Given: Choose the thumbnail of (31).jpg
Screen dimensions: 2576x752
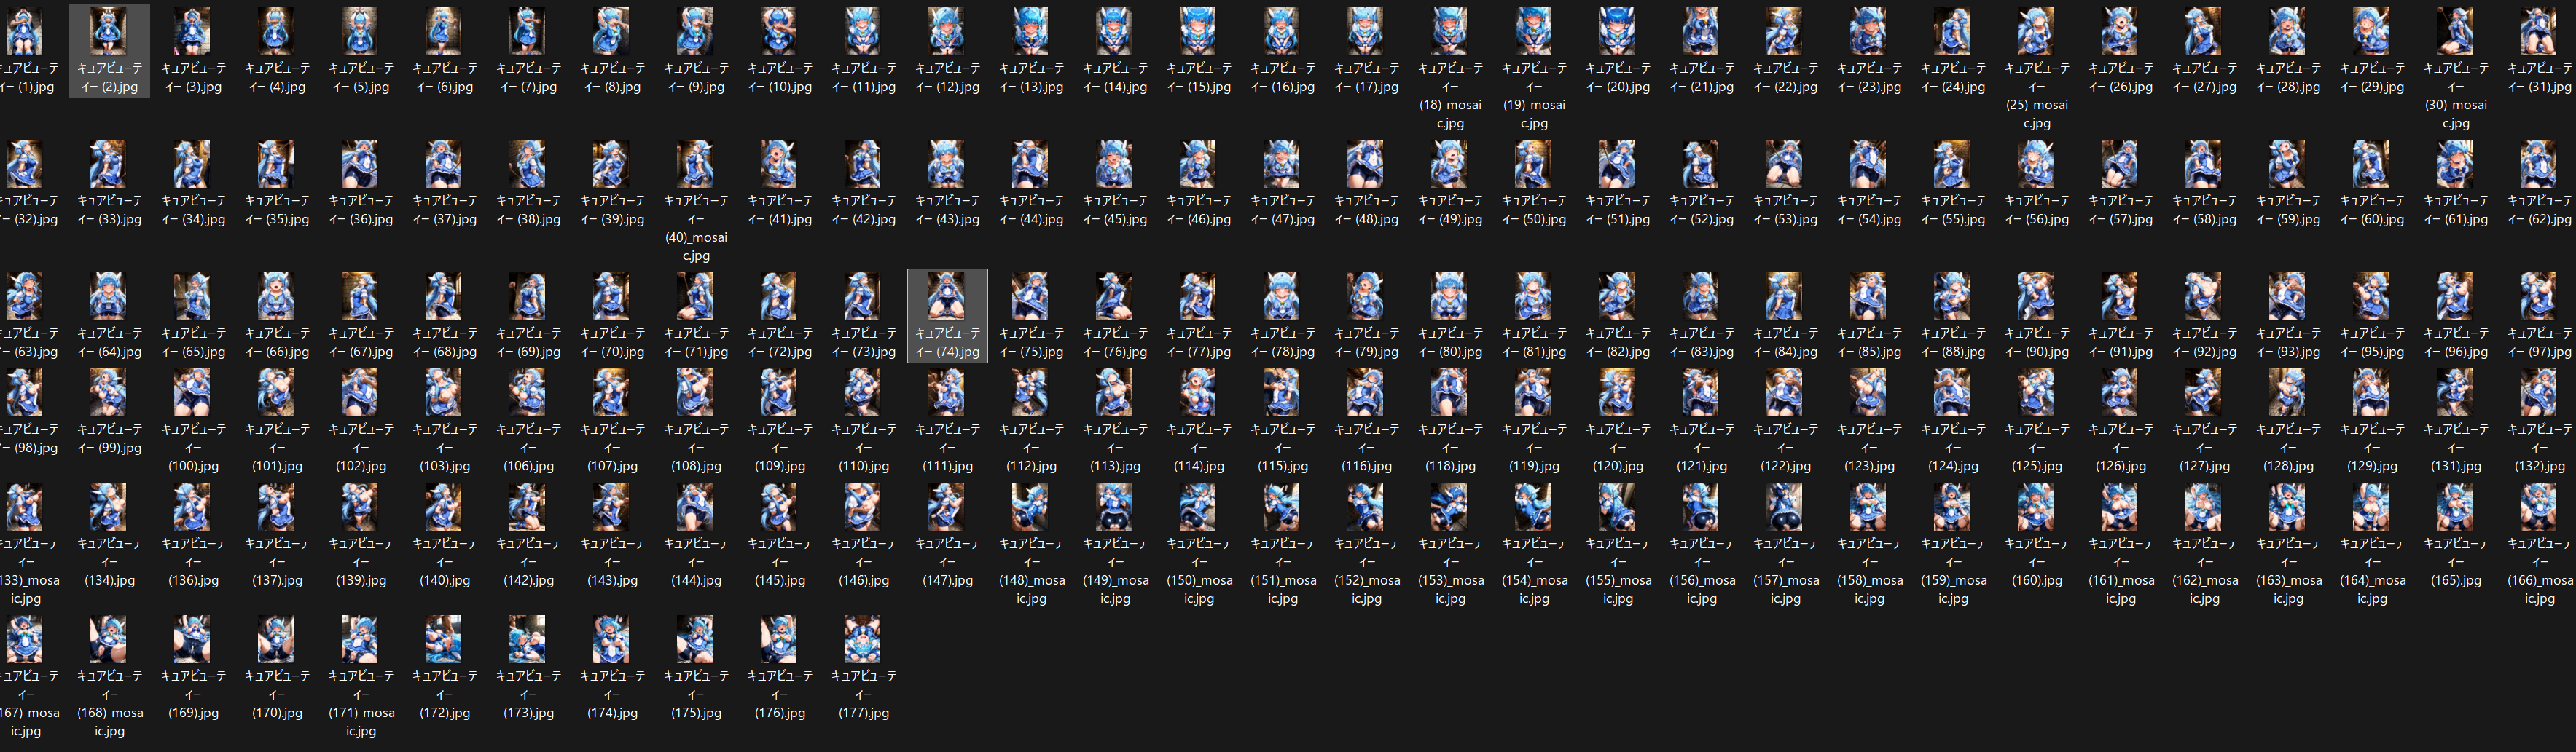Looking at the screenshot, I should [2539, 31].
